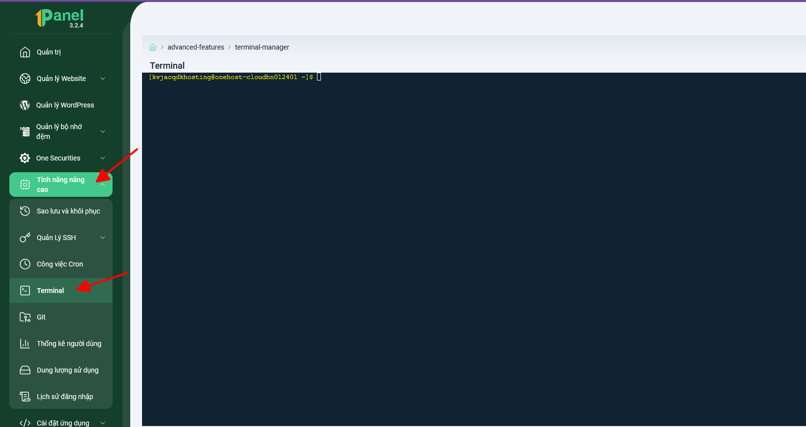This screenshot has height=427, width=806.
Task: Open Lịch sử đăng nhập
Action: click(x=61, y=397)
